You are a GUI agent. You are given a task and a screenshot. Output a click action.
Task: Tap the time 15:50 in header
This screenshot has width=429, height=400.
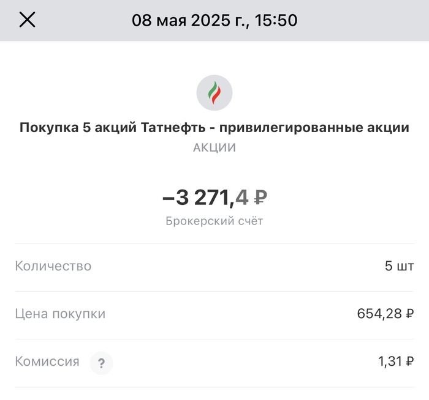pos(277,20)
